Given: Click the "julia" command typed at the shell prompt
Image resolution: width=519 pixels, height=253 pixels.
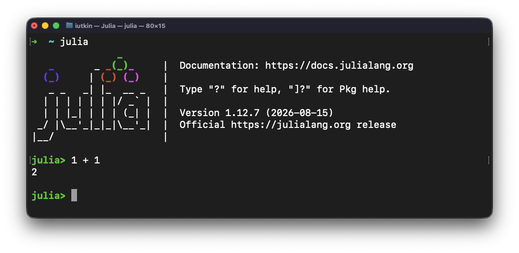Looking at the screenshot, I should (74, 42).
